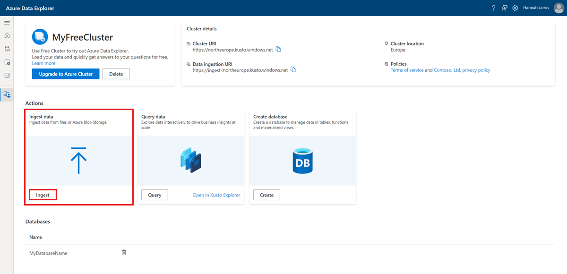
Task: Copy the Cluster URI
Action: 278,49
